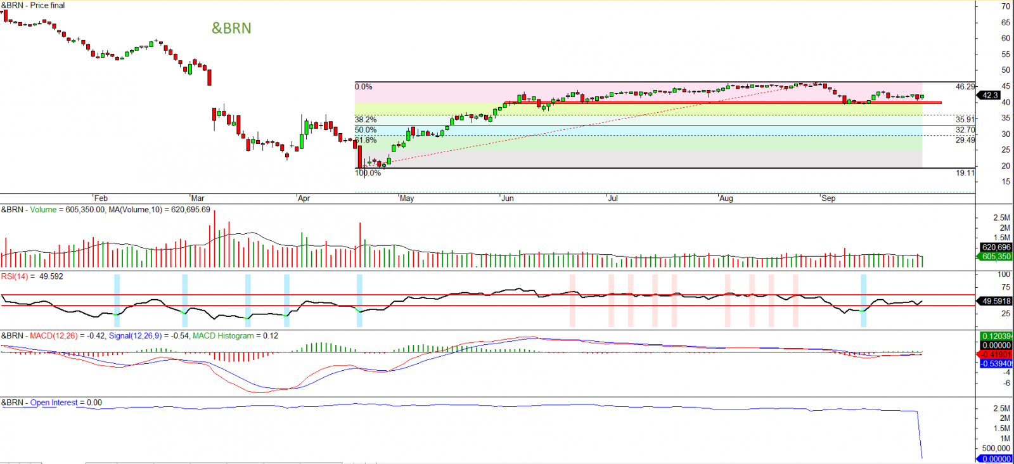The width and height of the screenshot is (1014, 464).
Task: Click the blue '-0.53940' signal value tag
Action: (996, 364)
